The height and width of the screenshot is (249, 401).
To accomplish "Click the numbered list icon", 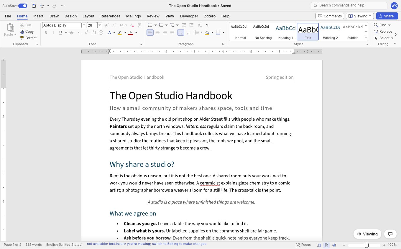I will [161, 25].
